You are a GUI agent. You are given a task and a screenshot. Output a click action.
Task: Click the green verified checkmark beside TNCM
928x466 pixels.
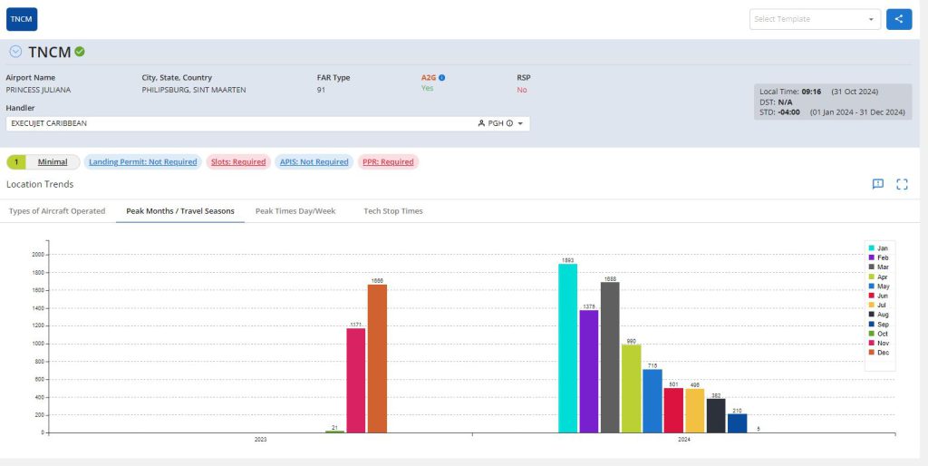[80, 52]
